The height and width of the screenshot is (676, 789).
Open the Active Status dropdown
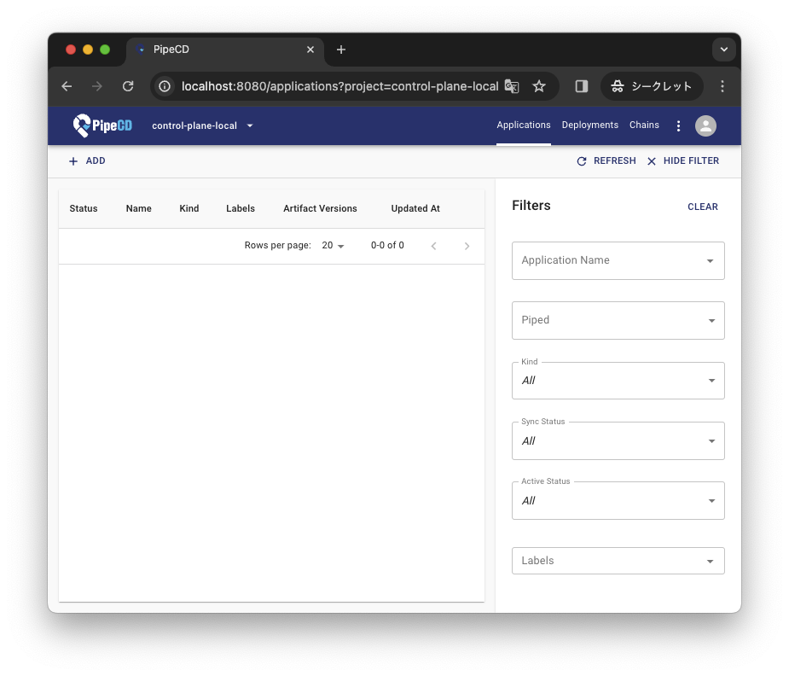click(x=618, y=500)
